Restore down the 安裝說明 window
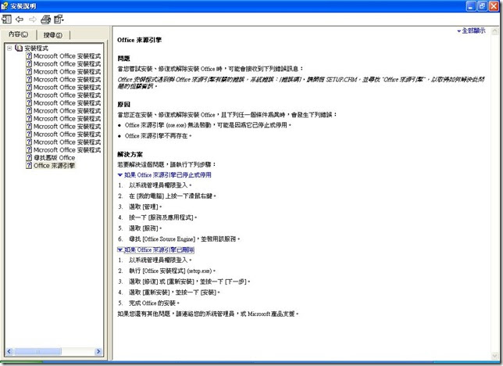Viewport: 503px width, 366px height. pos(482,6)
